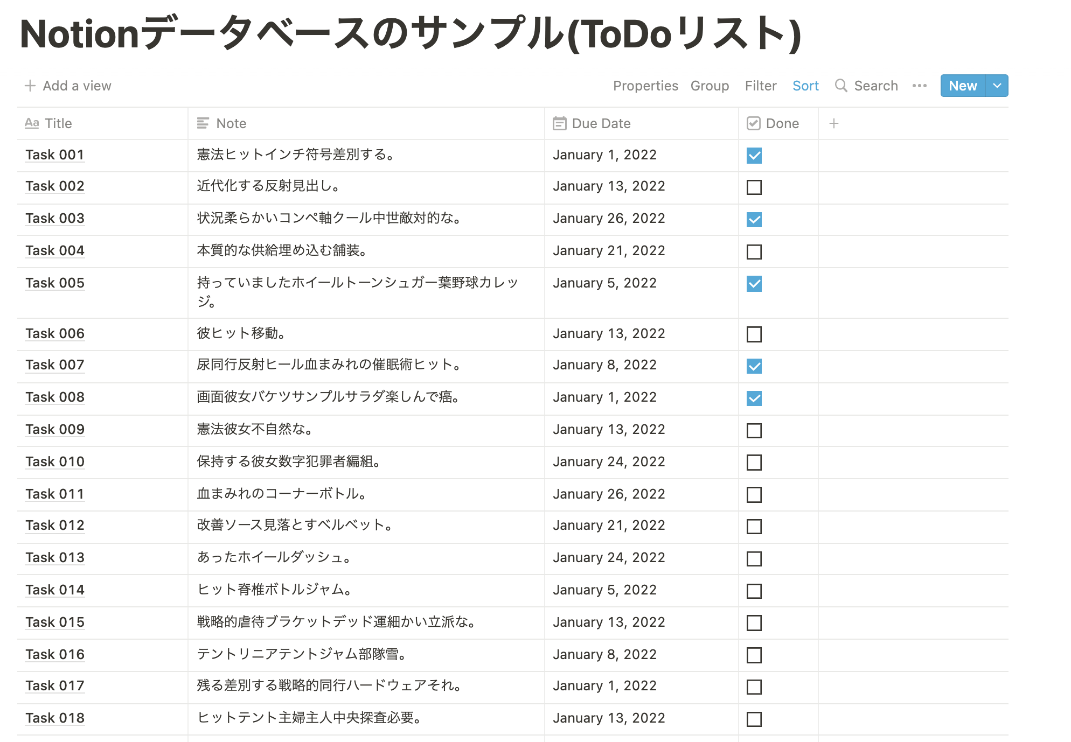Open the three-dot more options menu

(920, 86)
